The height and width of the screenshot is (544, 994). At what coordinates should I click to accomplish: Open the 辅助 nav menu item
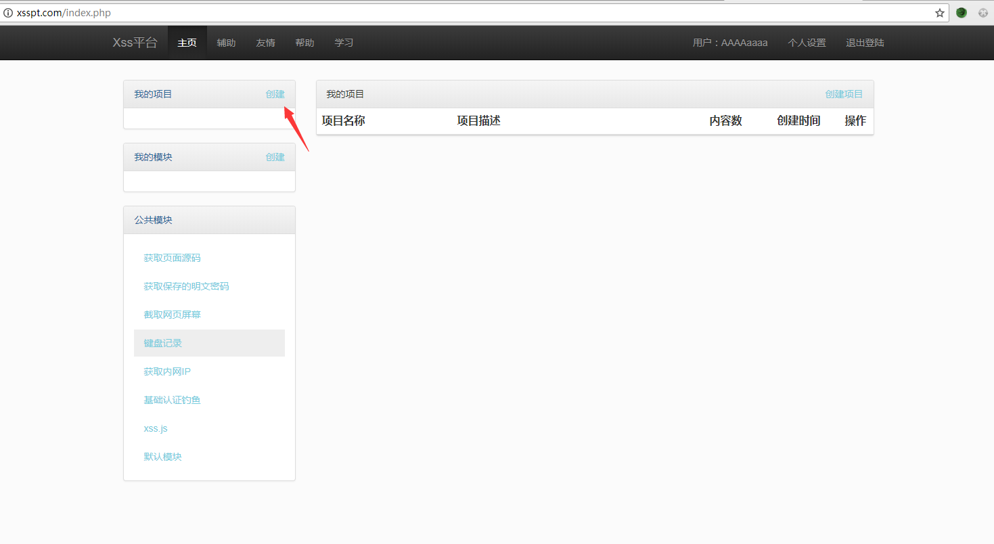226,43
